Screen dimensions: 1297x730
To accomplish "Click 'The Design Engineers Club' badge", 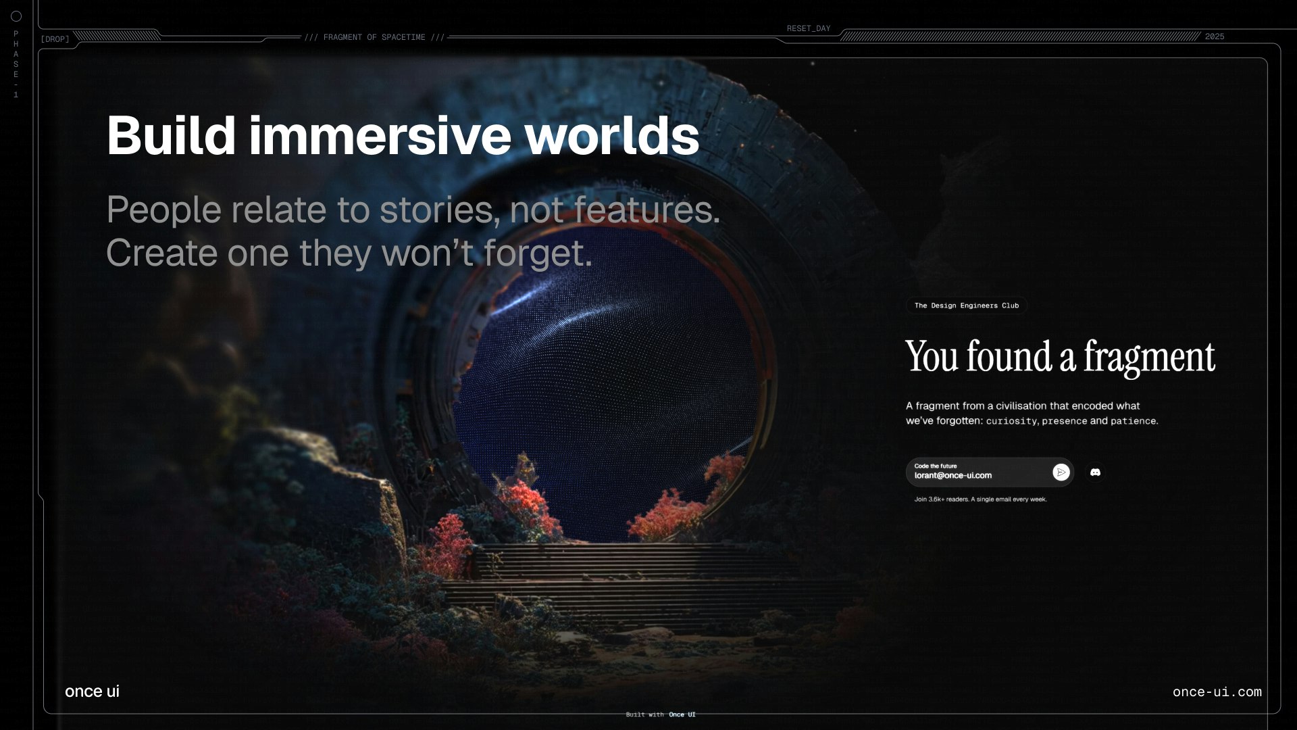I will [x=966, y=306].
